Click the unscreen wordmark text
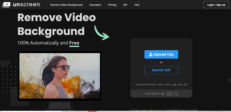This screenshot has width=231, height=112. coord(26,5)
